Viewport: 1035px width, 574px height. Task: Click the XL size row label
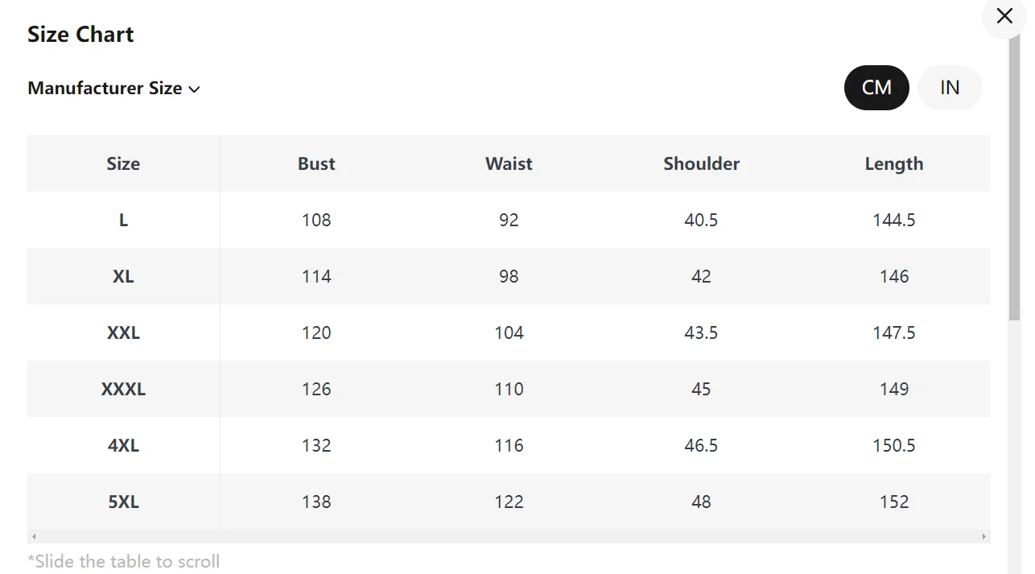(x=123, y=276)
